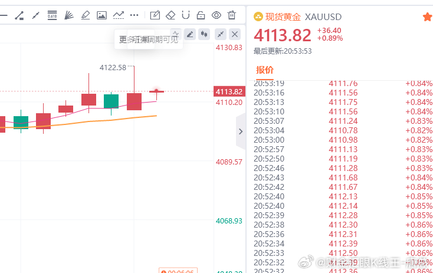Change the candlestick chart type
Viewport: 433px width, 273px height.
204,34
